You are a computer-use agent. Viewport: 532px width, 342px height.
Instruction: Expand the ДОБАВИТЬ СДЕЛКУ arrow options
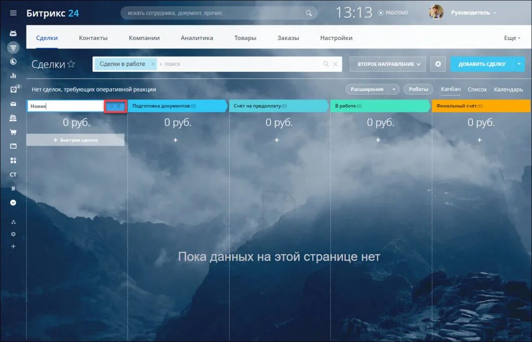click(x=519, y=64)
